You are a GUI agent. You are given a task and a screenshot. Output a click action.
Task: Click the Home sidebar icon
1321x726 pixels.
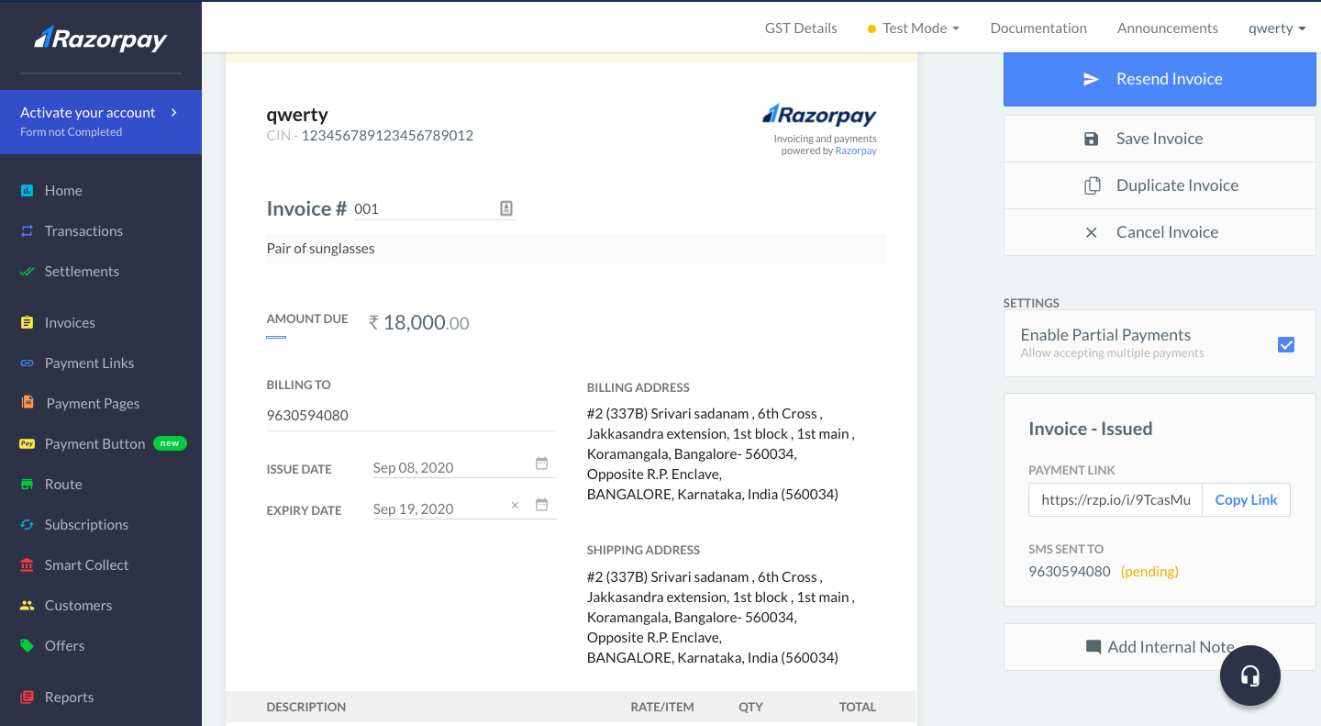pyautogui.click(x=28, y=191)
